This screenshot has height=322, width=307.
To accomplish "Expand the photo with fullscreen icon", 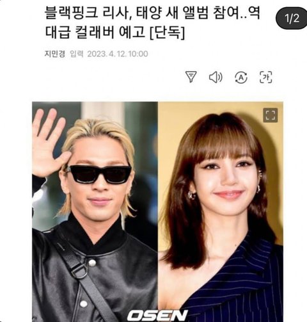I will click(x=271, y=115).
